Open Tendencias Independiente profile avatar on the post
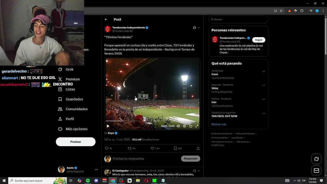The width and height of the screenshot is (327, 184). [x=108, y=29]
